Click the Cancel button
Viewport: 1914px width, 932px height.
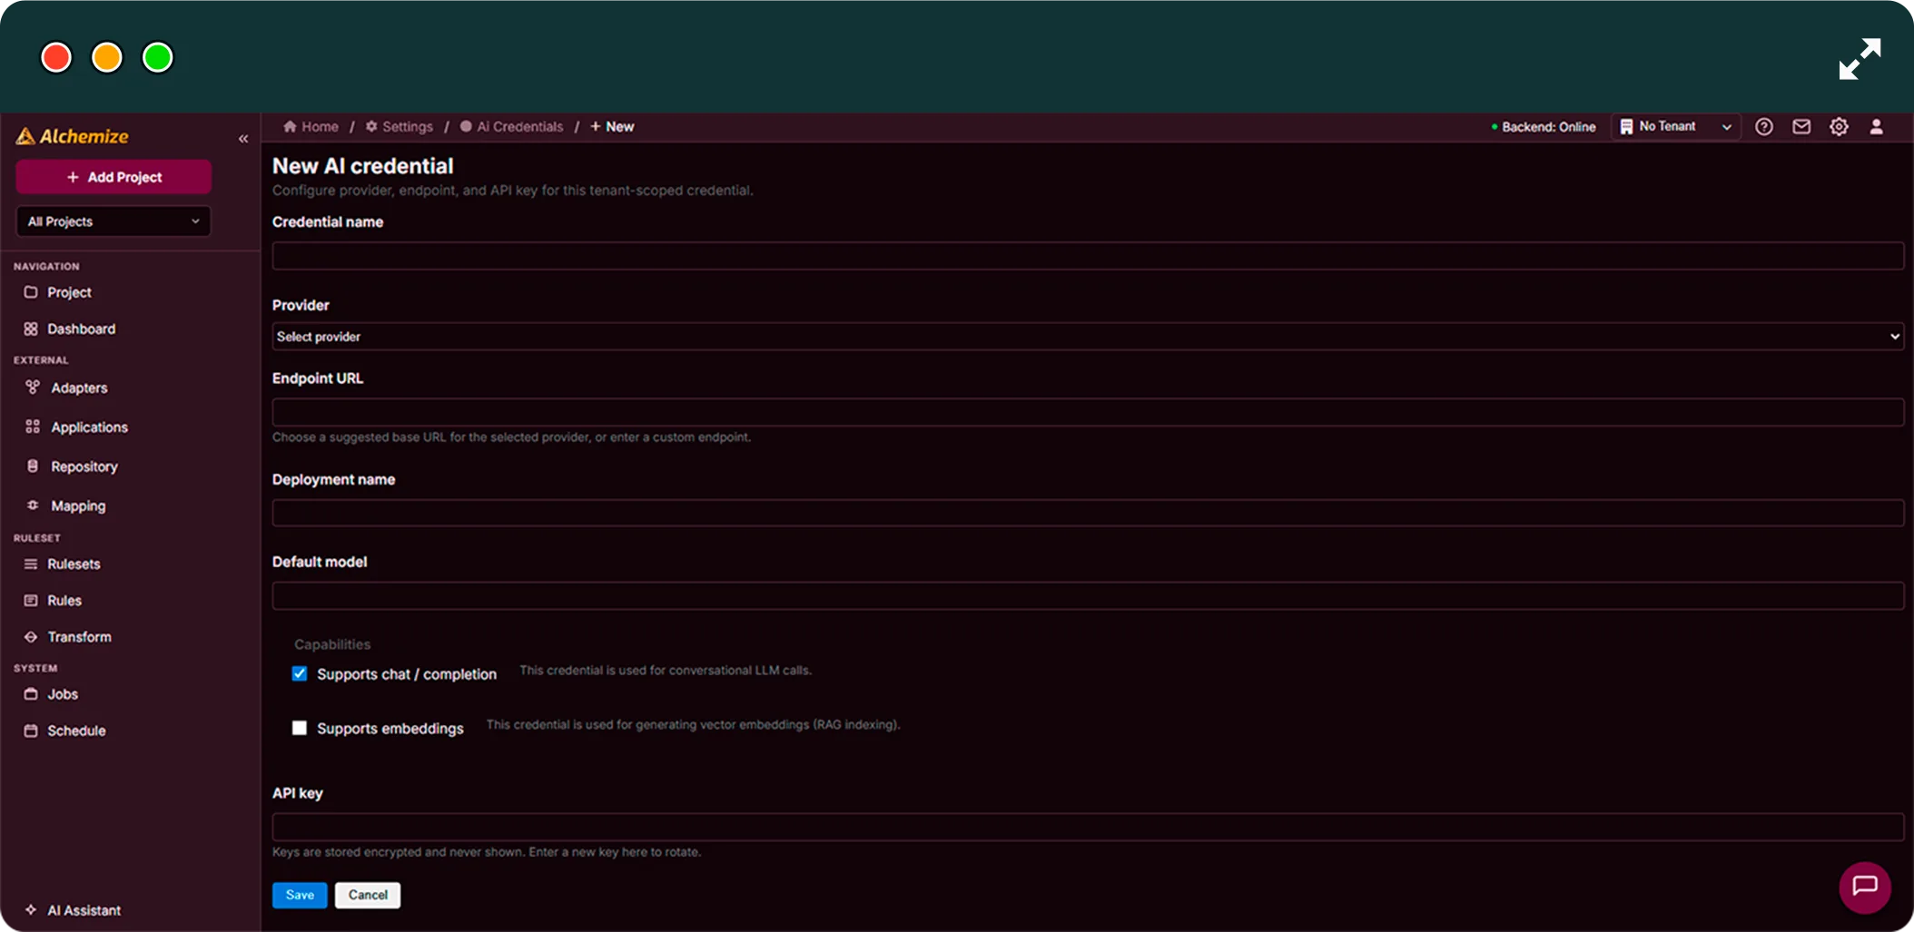368,895
